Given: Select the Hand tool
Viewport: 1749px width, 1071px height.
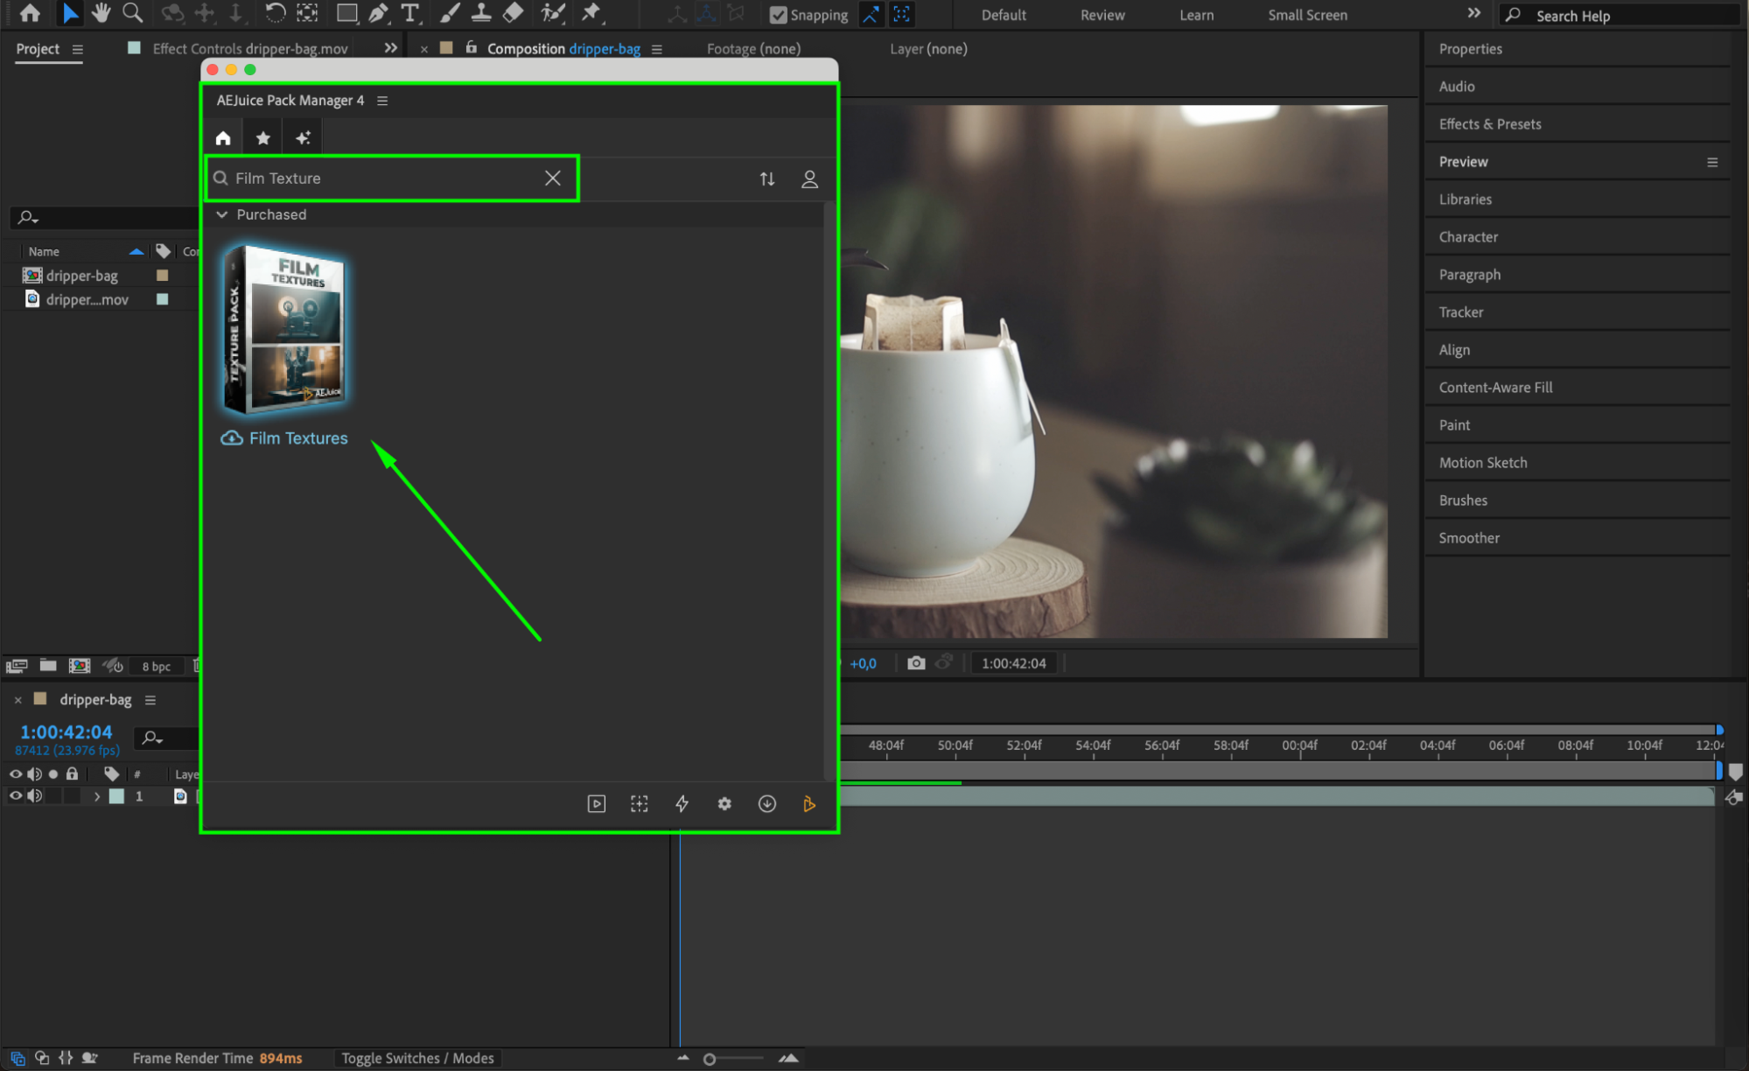Looking at the screenshot, I should click(x=101, y=13).
